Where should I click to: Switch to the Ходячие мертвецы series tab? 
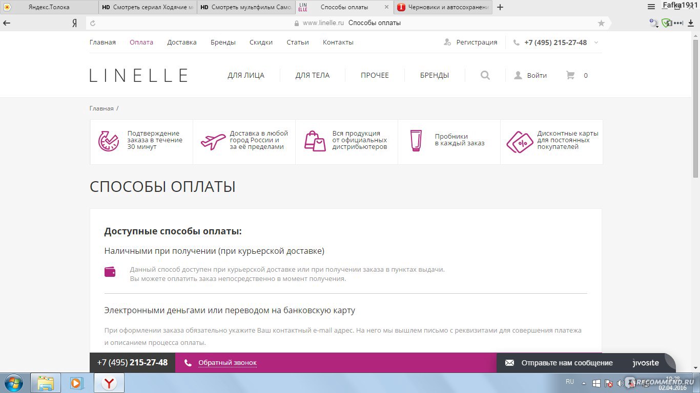[147, 7]
